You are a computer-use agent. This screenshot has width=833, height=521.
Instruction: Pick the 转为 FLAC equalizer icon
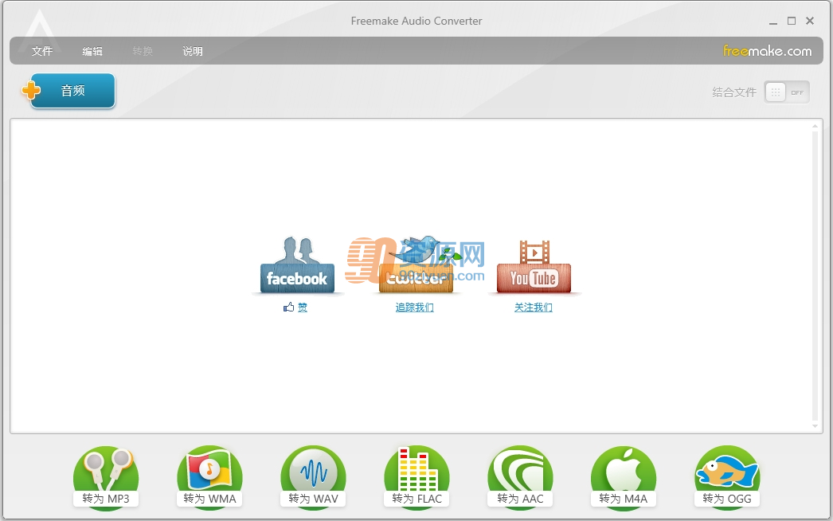tap(416, 478)
